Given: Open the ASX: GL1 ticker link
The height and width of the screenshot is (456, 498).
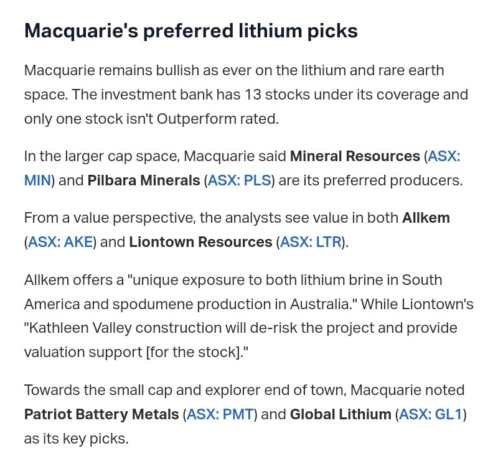Looking at the screenshot, I should [x=431, y=414].
